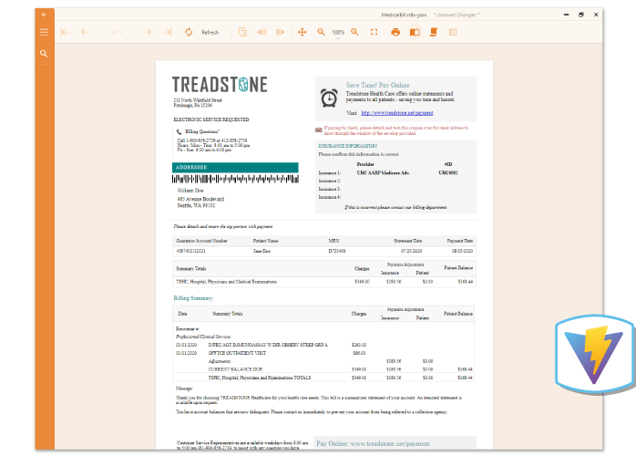Click the galley mode icon

coord(452,33)
